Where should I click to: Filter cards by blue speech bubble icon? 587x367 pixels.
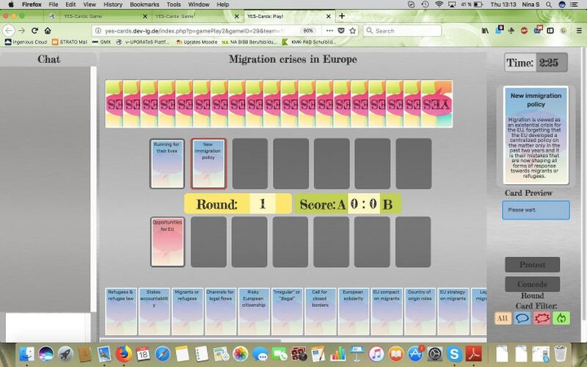point(522,319)
